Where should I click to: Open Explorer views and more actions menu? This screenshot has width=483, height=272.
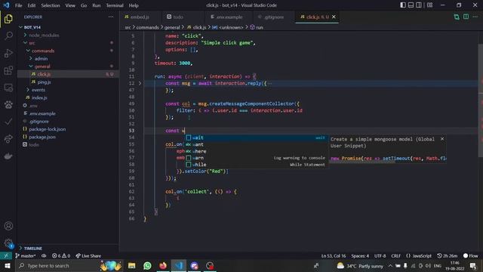point(111,17)
